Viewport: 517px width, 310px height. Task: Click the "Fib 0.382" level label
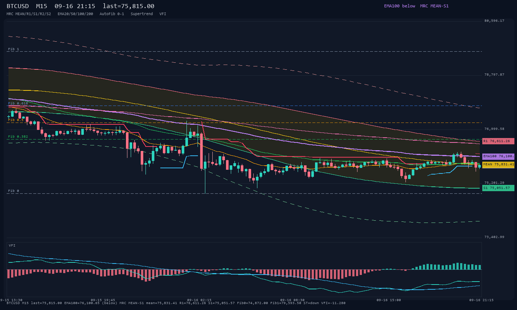(x=18, y=137)
